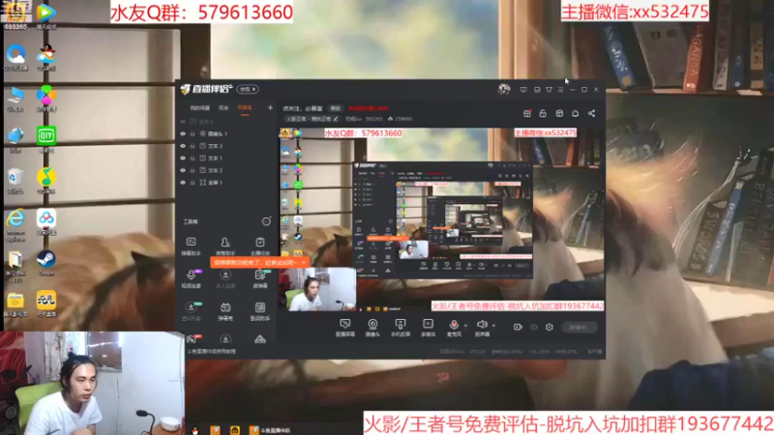Open the 读弹幕 tool in the toolbox
This screenshot has width=774, height=435.
(x=260, y=278)
